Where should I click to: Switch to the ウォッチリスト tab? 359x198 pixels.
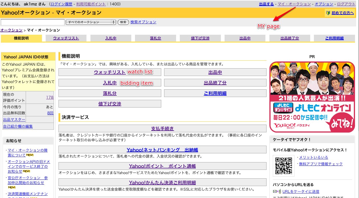coord(66,38)
